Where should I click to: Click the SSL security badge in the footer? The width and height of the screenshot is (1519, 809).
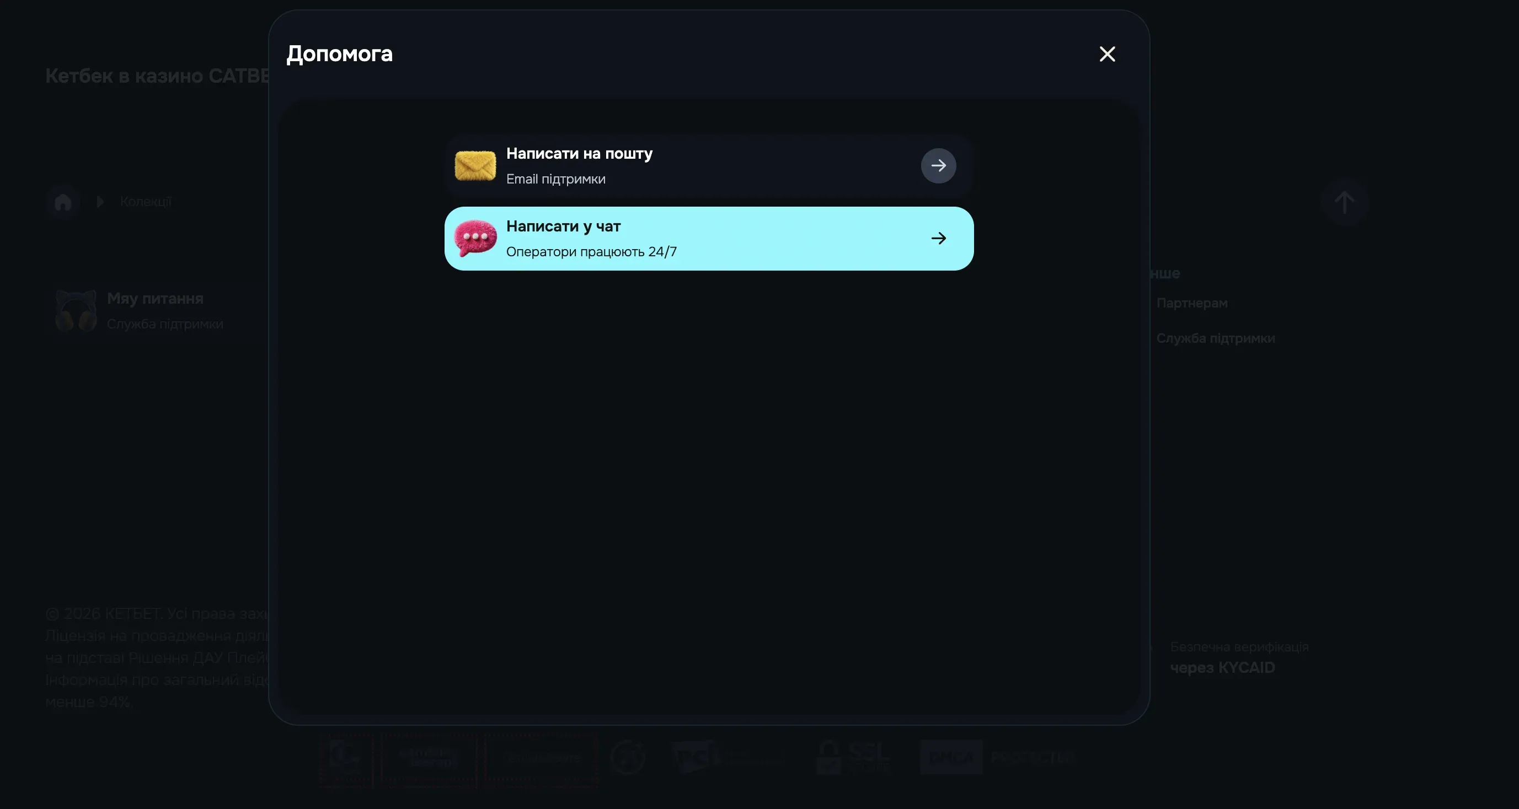(x=853, y=757)
